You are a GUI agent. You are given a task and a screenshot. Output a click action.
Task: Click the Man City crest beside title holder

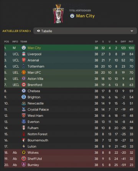pyautogui.click(x=72, y=16)
